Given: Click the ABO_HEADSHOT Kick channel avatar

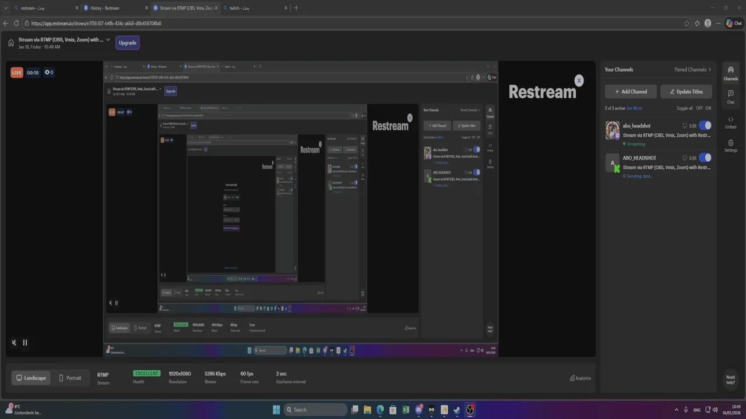Looking at the screenshot, I should [x=613, y=163].
